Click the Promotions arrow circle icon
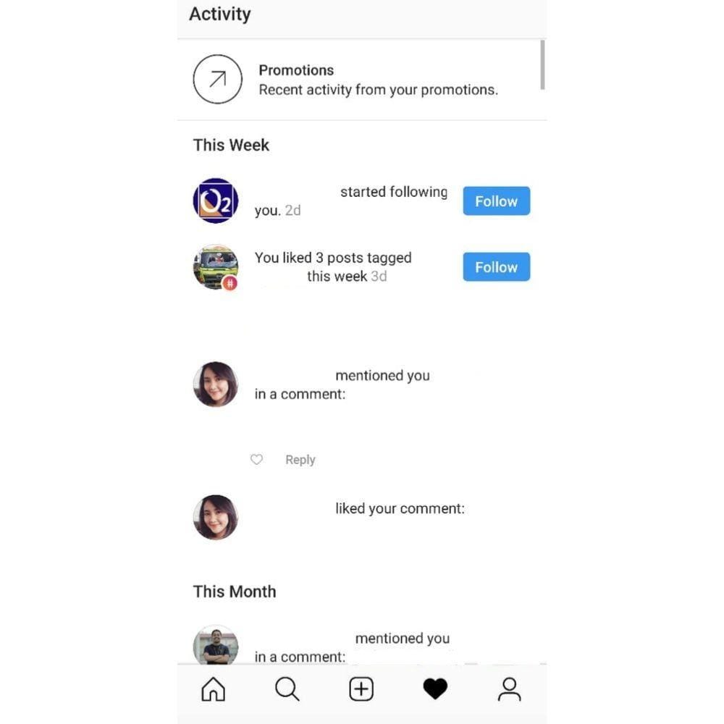The height and width of the screenshot is (724, 724). pos(217,79)
